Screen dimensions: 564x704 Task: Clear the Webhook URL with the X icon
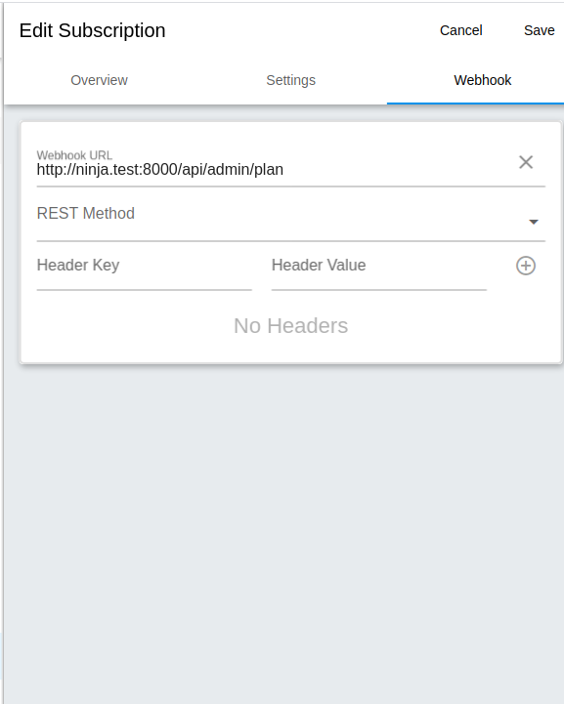pos(526,162)
